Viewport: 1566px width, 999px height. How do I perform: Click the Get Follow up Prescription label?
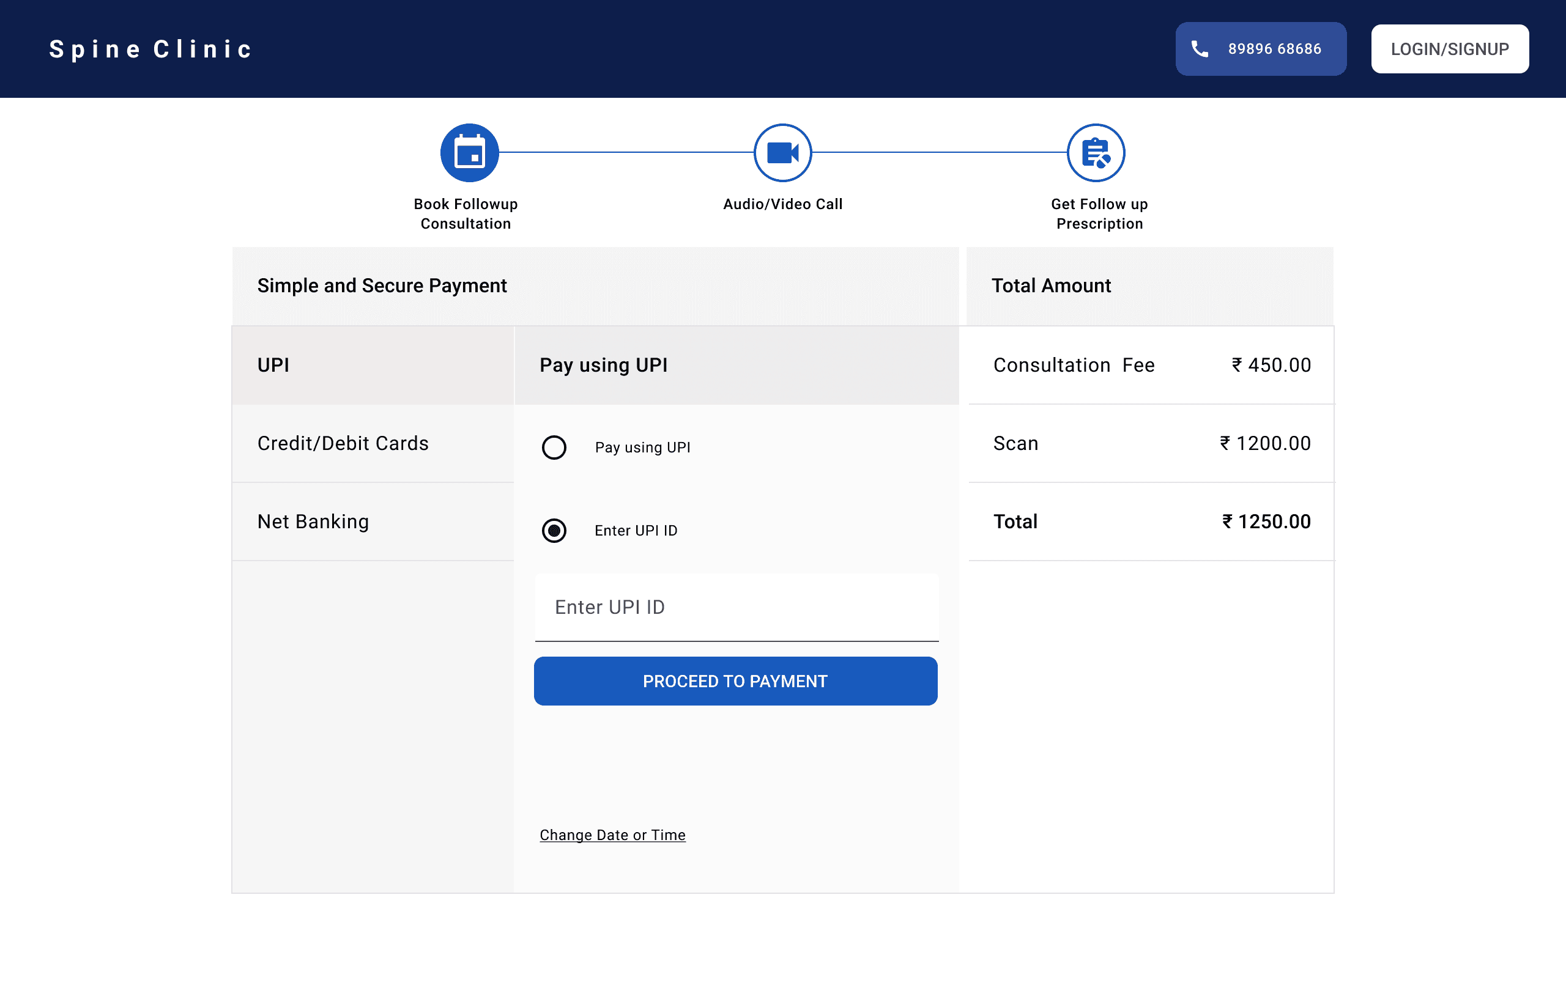coord(1099,213)
